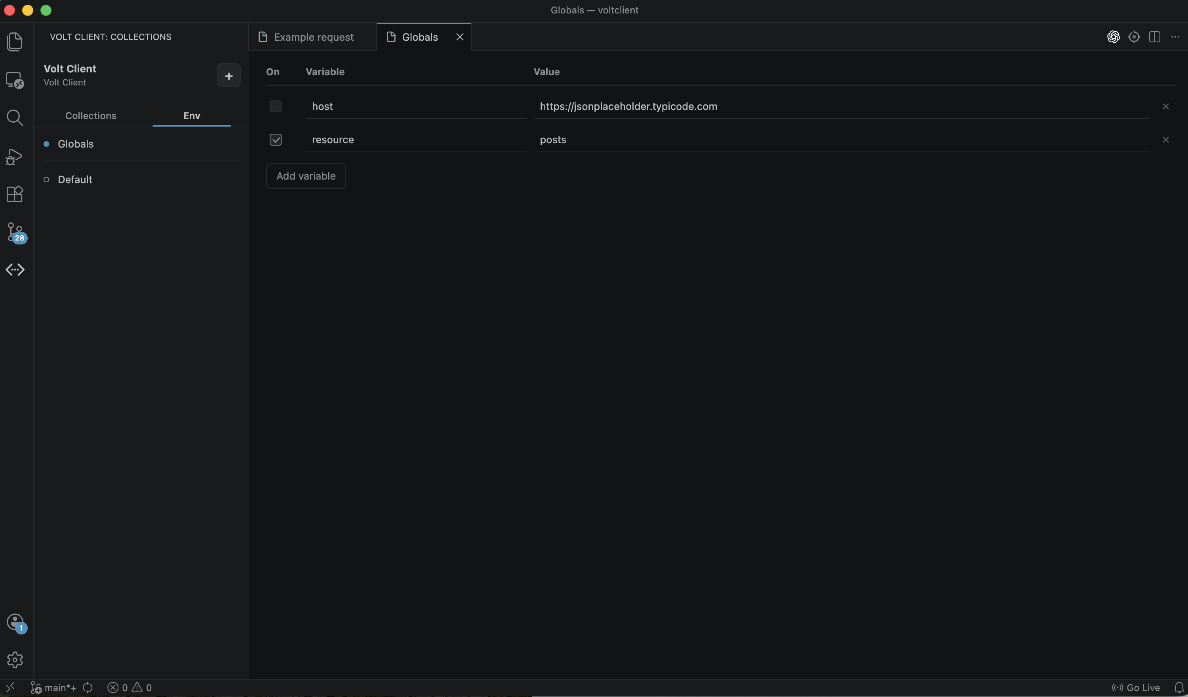Click the ChatGPT icon in editor toolbar

click(1114, 37)
